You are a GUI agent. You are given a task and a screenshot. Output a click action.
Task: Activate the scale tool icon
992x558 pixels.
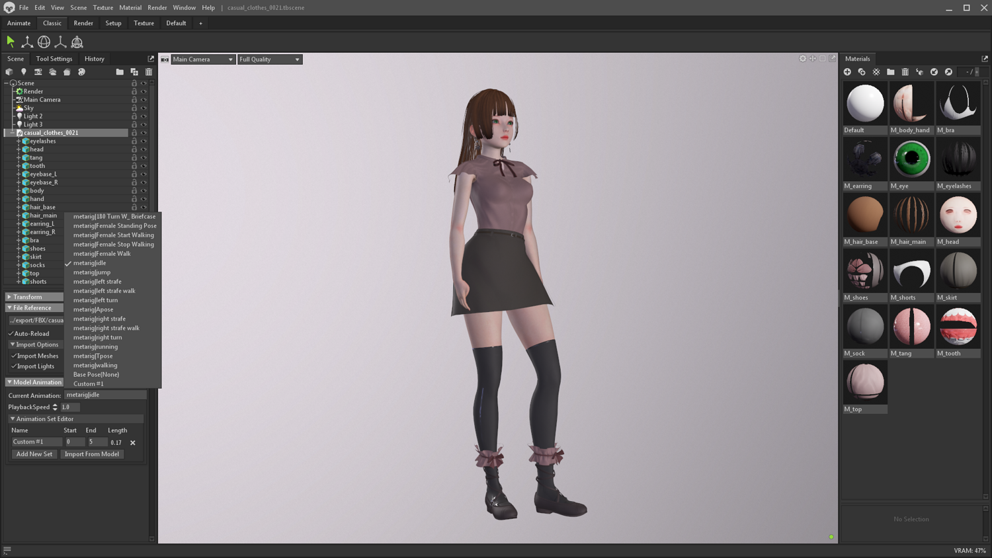pyautogui.click(x=60, y=42)
